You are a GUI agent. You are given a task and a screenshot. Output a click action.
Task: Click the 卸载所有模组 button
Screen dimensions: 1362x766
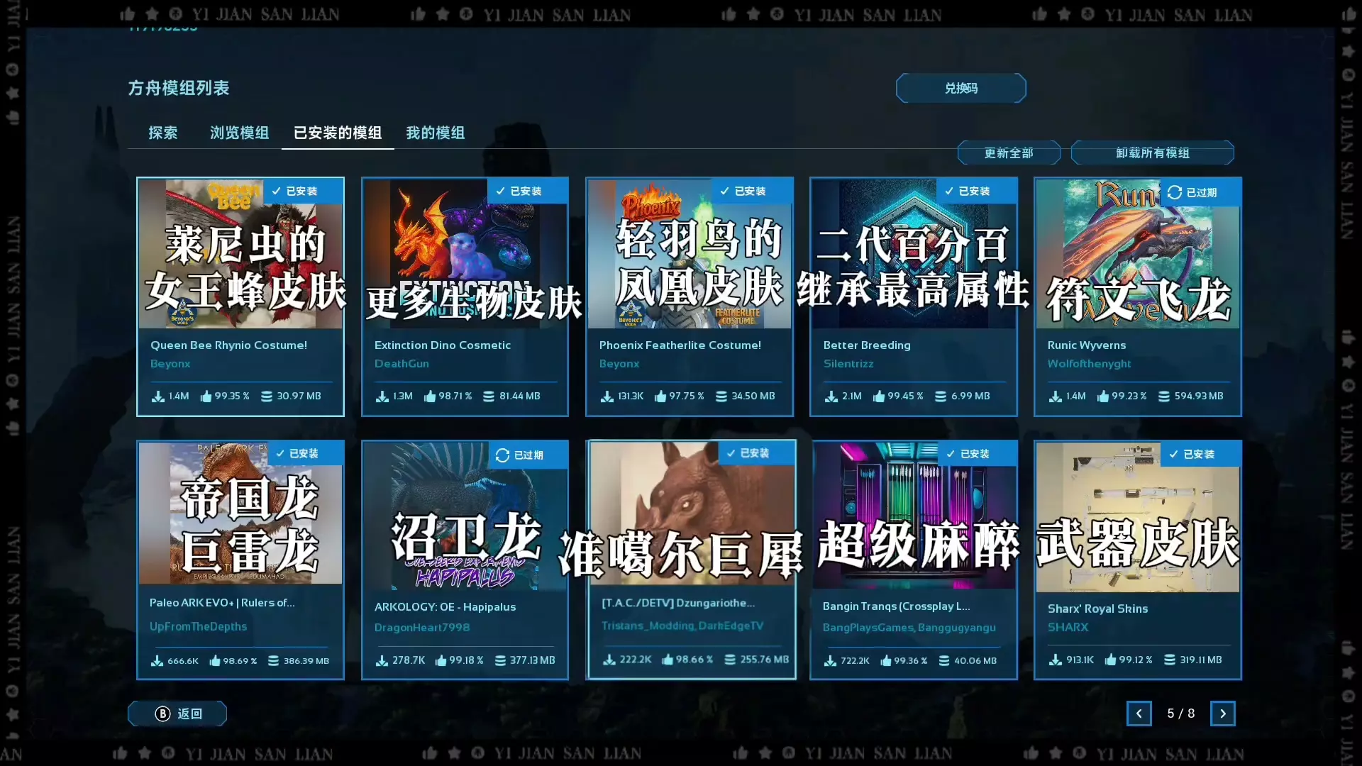(1152, 153)
